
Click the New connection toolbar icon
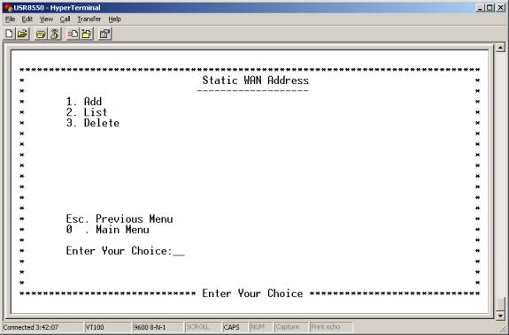pyautogui.click(x=9, y=34)
